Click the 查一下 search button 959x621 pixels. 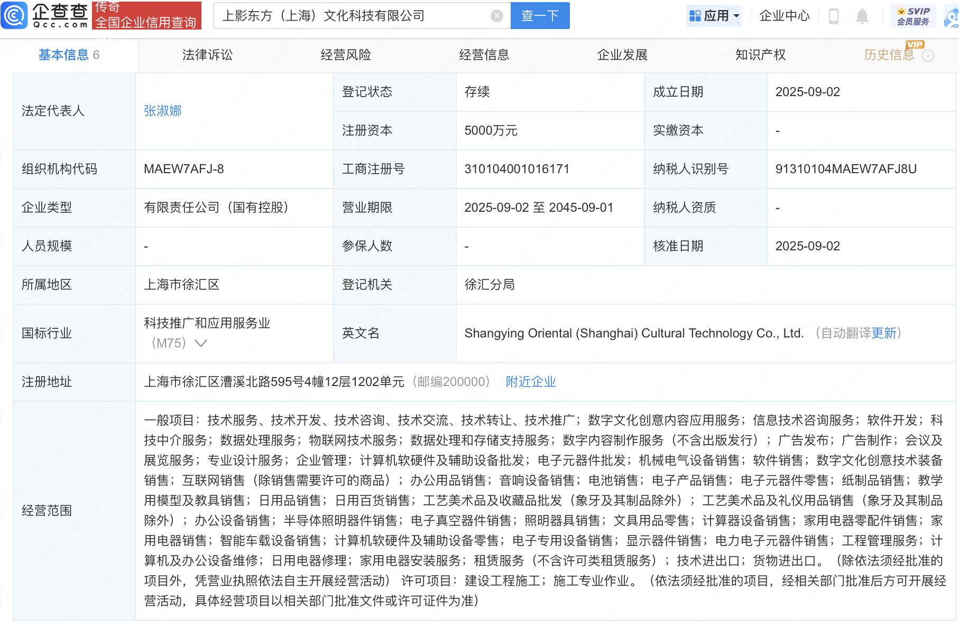click(x=540, y=16)
